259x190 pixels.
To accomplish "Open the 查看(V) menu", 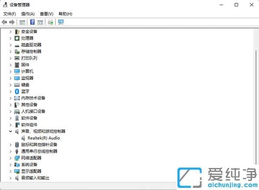I will click(47, 14).
